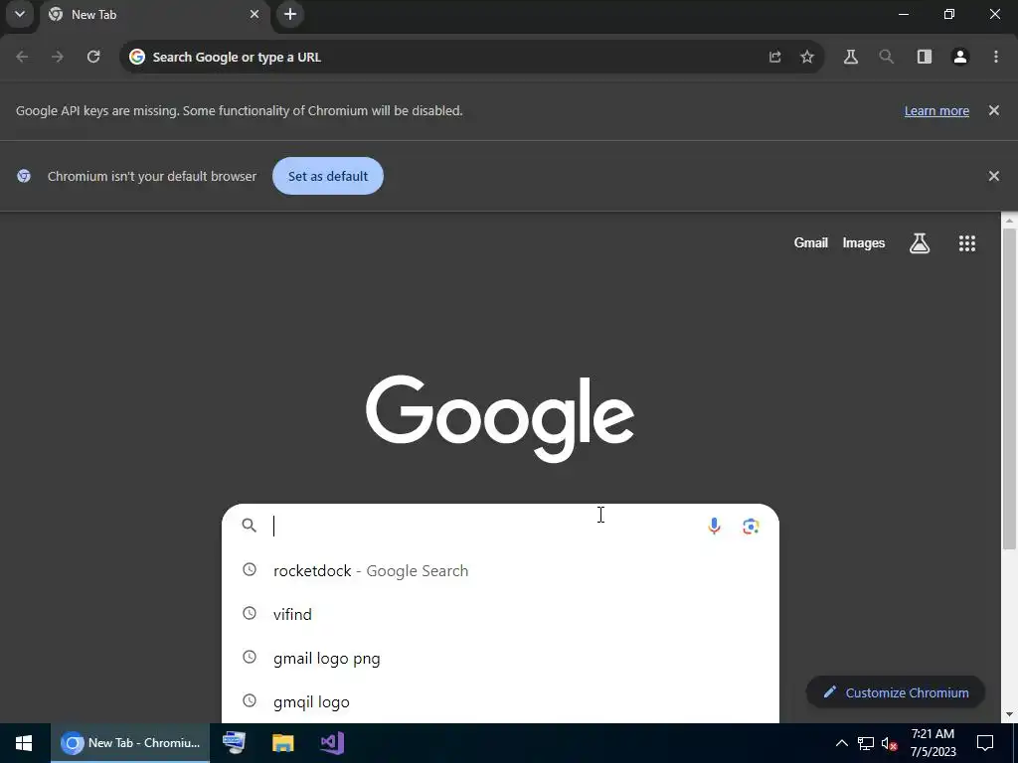Click the Google icon in the address bar
This screenshot has width=1018, height=763.
(x=137, y=57)
